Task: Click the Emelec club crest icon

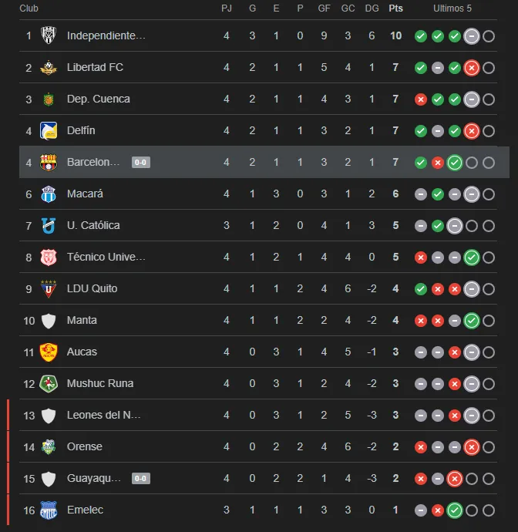Action: pos(49,510)
